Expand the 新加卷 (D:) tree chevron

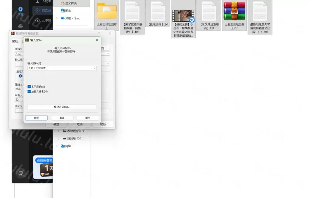click(58, 138)
